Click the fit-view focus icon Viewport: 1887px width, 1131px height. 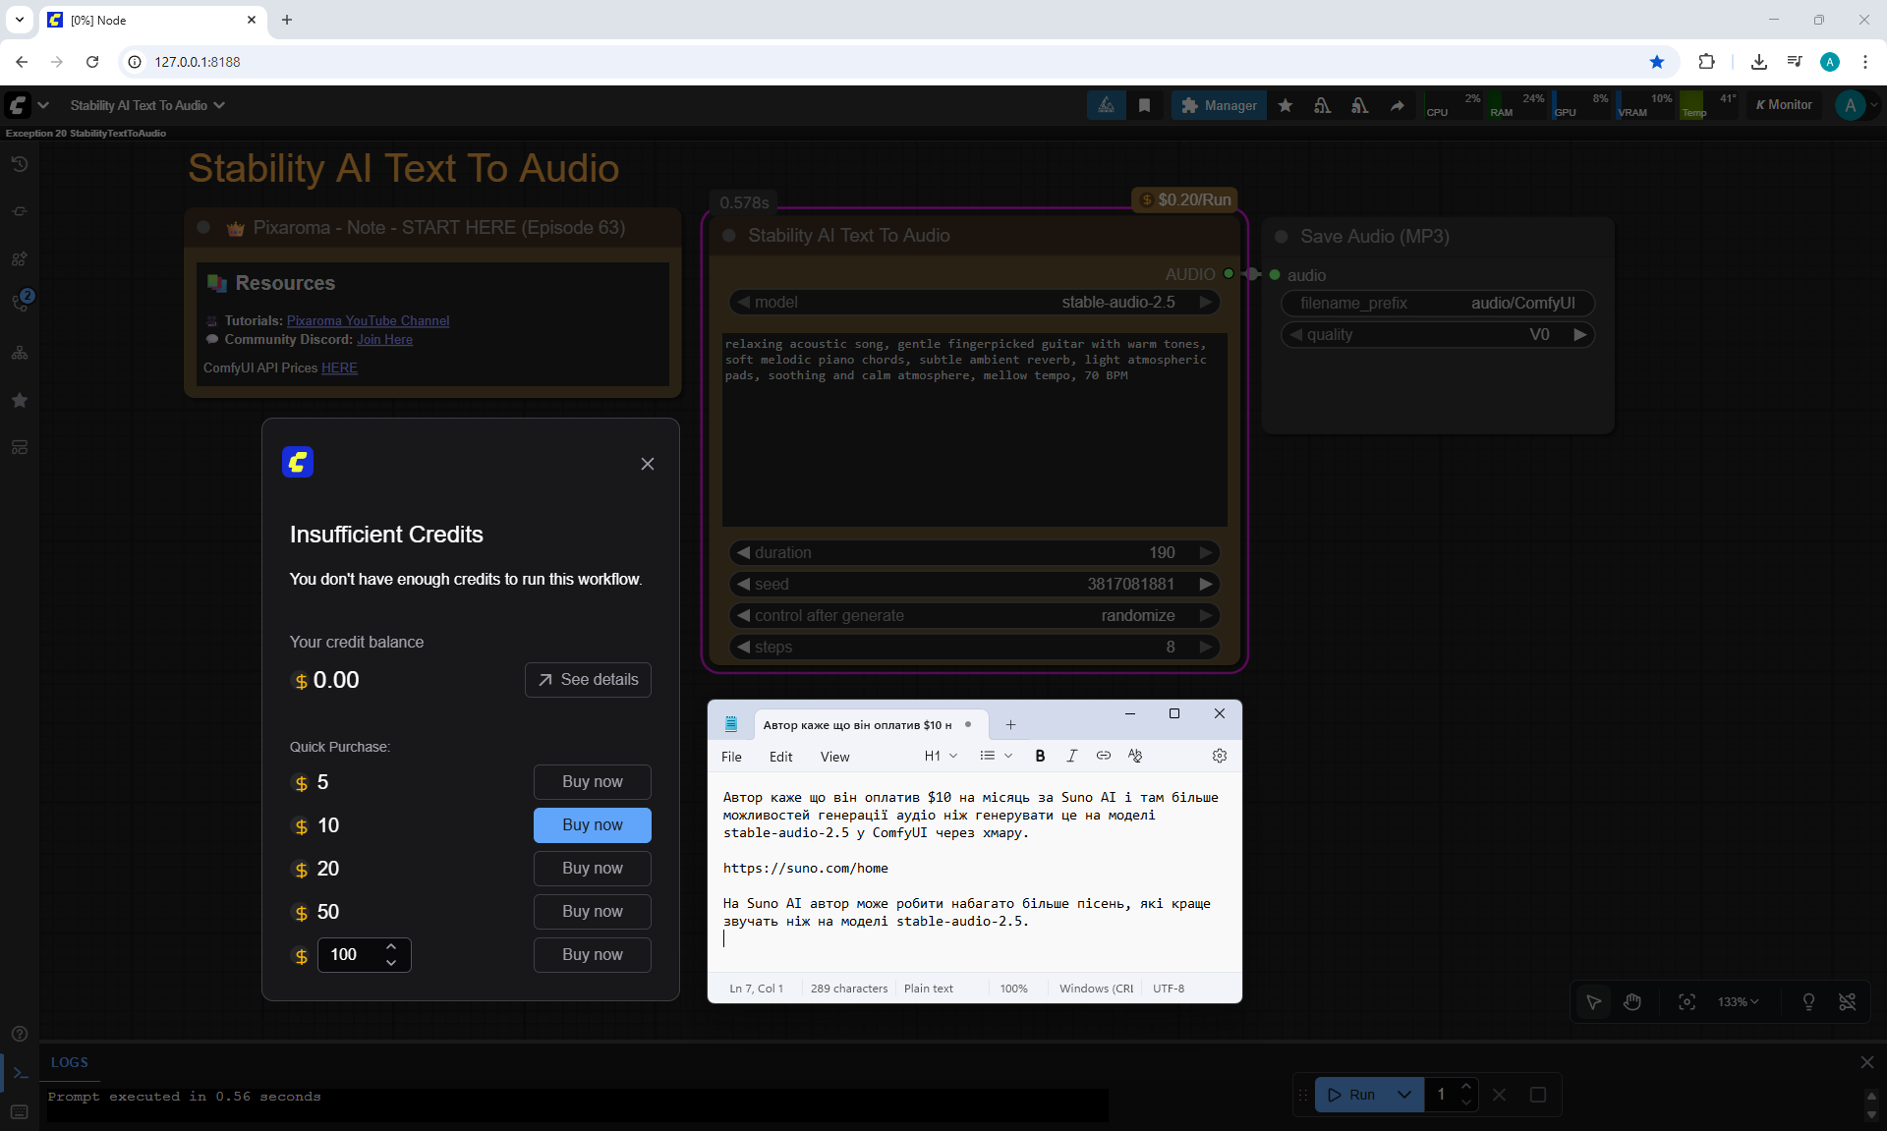pos(1687,1001)
